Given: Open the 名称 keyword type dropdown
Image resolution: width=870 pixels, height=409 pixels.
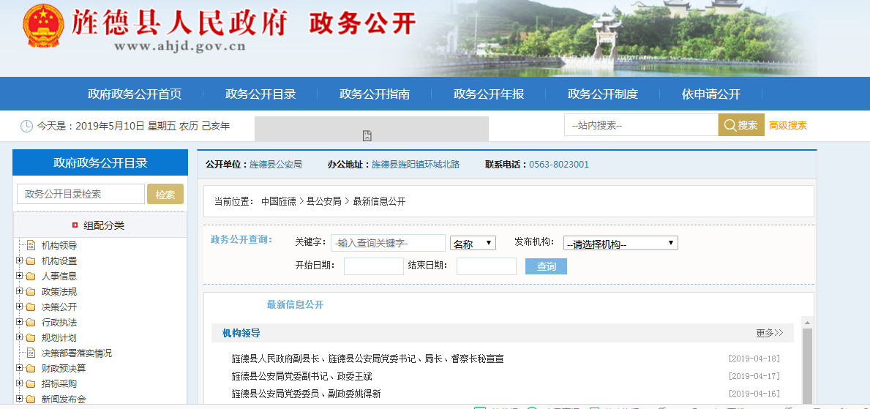Looking at the screenshot, I should tap(473, 244).
